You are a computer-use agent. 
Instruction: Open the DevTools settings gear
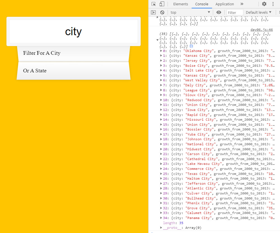(x=264, y=4)
